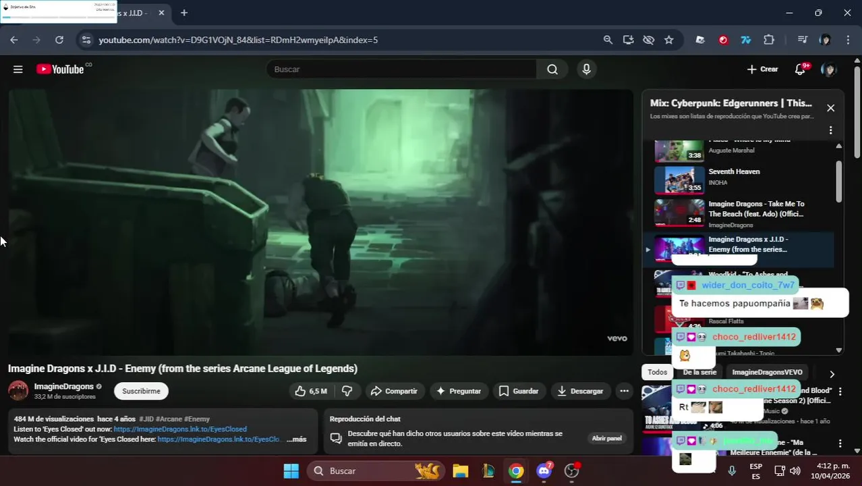Bookmark this page with the star icon

tap(668, 40)
